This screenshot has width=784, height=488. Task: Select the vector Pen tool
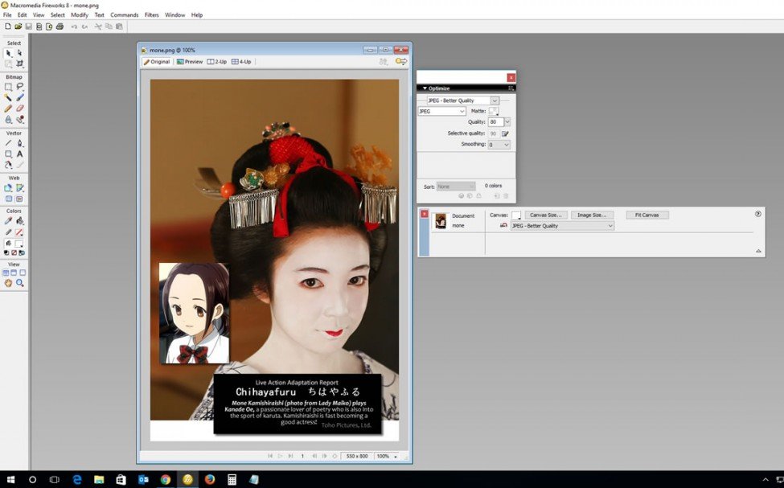pyautogui.click(x=20, y=143)
